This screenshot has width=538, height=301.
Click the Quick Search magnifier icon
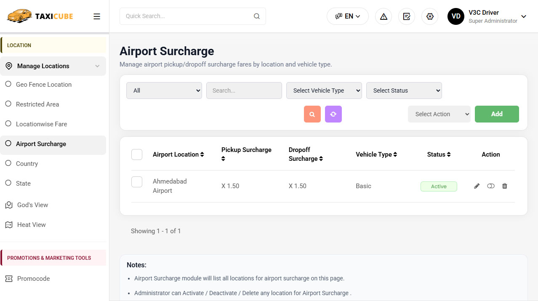257,16
